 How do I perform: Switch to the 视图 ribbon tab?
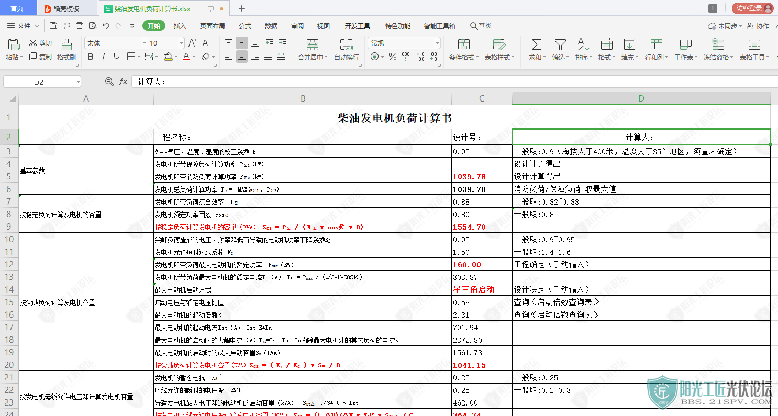pos(324,26)
